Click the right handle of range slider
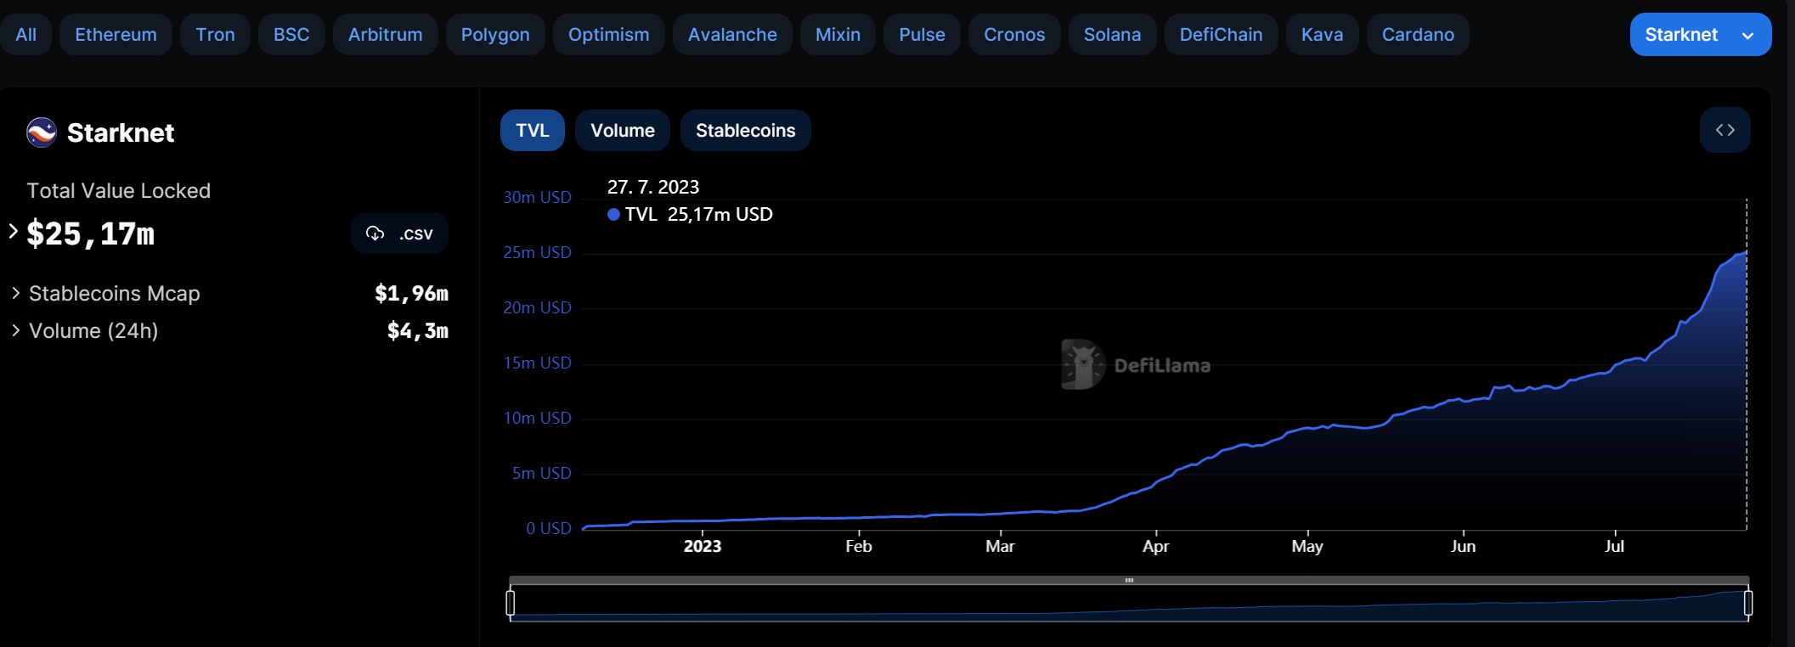 (x=1747, y=603)
